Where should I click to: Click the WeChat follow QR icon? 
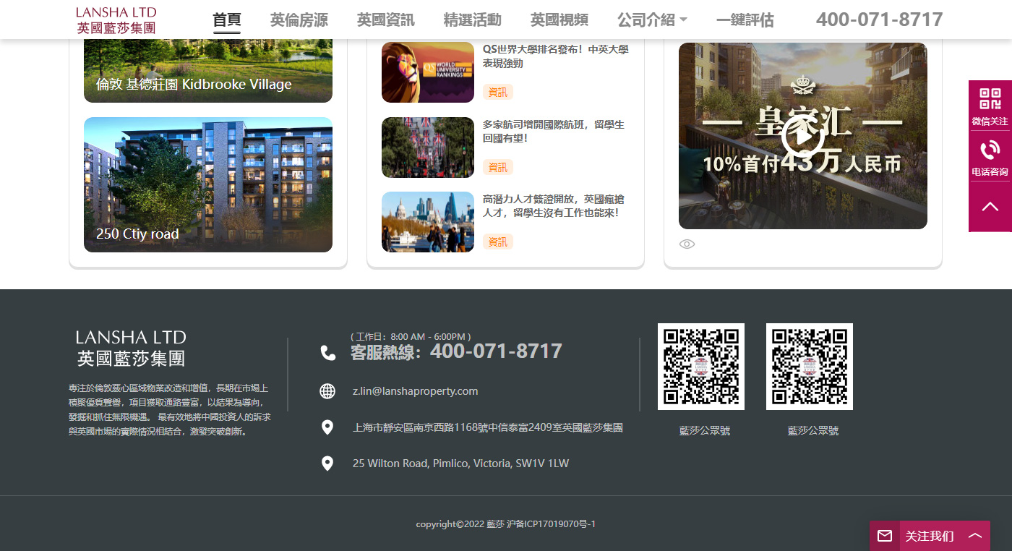(x=990, y=99)
